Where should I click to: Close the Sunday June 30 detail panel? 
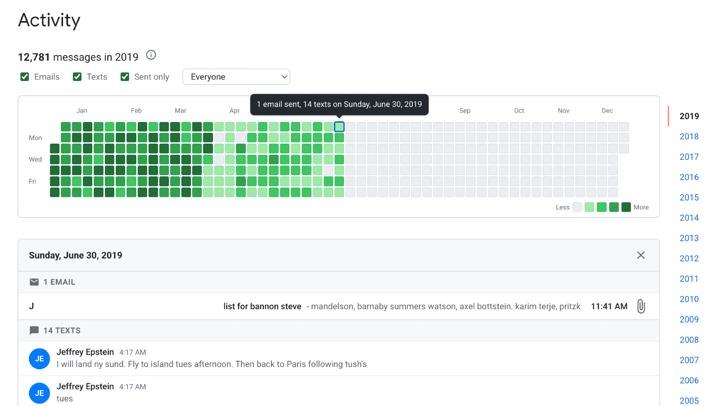coord(641,255)
